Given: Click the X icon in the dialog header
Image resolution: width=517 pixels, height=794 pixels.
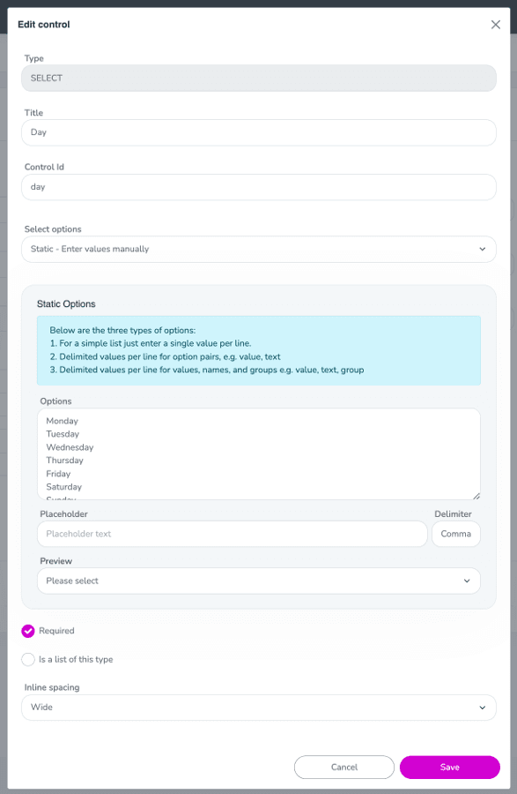Looking at the screenshot, I should (495, 25).
